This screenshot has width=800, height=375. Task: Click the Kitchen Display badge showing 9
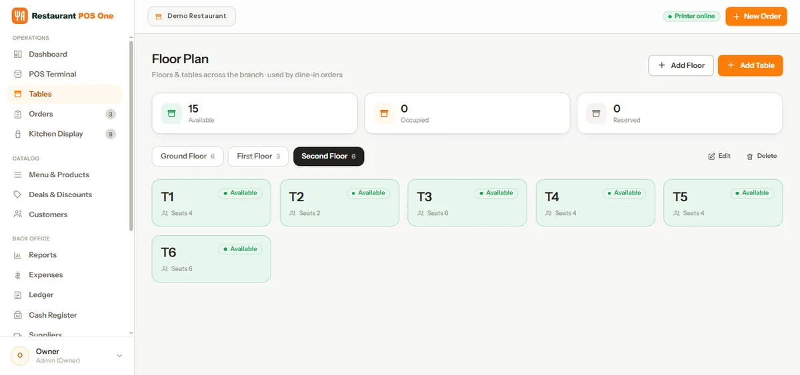pos(111,134)
